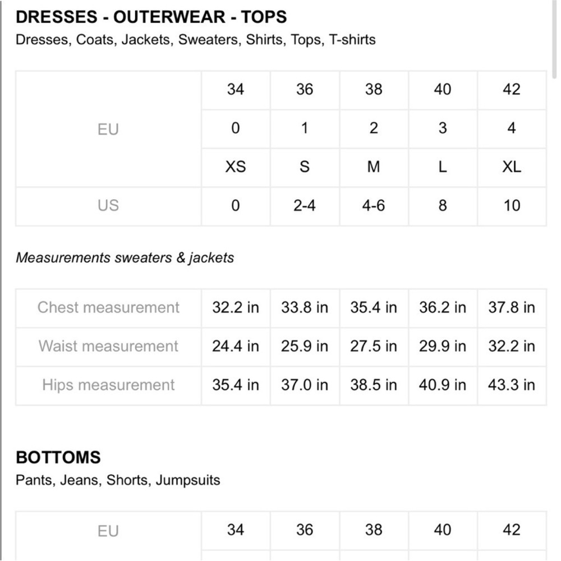Click chest measurement 36.2 in cell
Image resolution: width=561 pixels, height=561 pixels.
[x=443, y=307]
